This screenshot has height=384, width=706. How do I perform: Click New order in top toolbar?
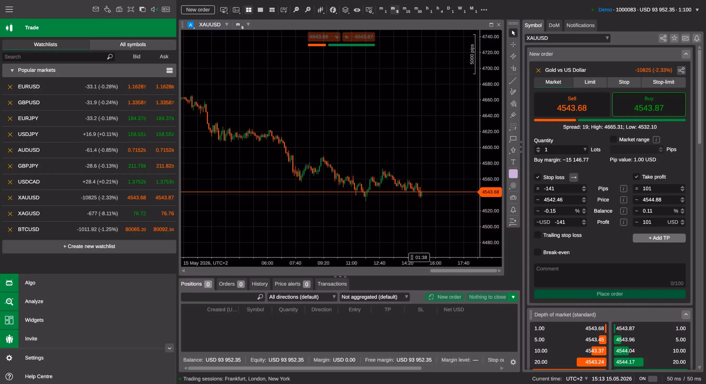(198, 10)
